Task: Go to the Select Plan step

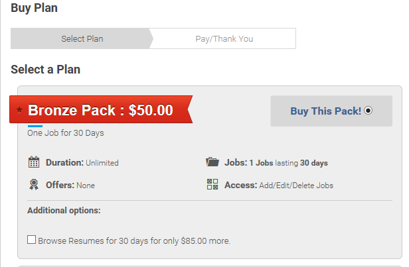Action: tap(82, 38)
